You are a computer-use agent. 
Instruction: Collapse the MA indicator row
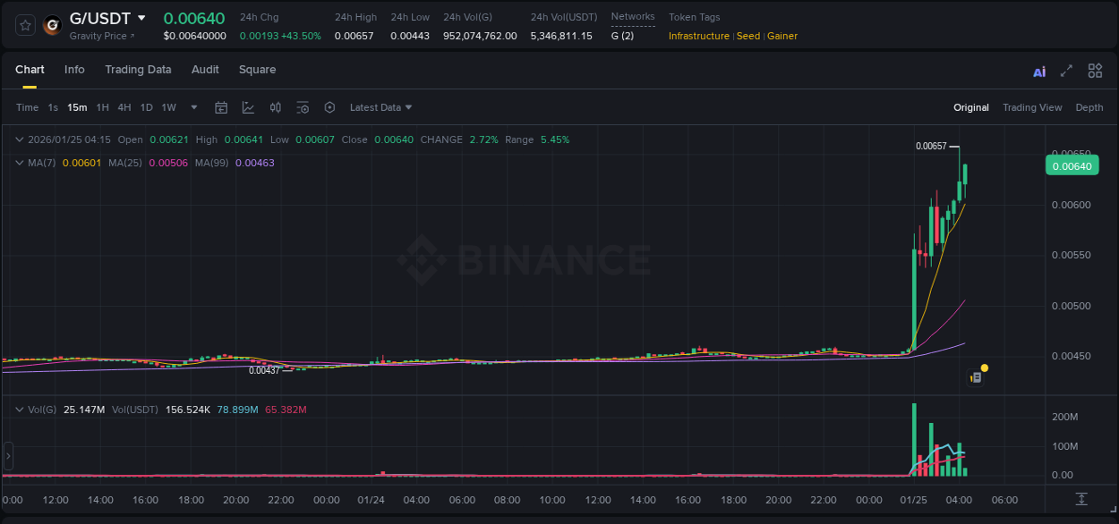tap(19, 163)
